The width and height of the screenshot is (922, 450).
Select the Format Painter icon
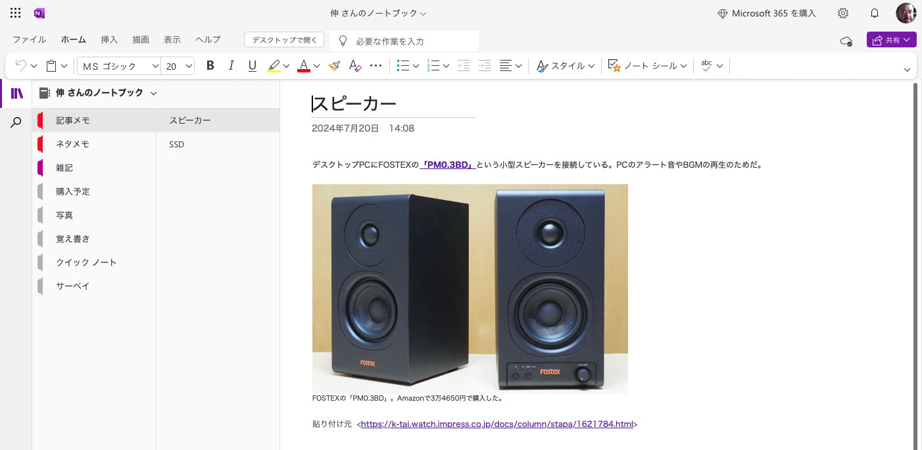[x=334, y=66]
